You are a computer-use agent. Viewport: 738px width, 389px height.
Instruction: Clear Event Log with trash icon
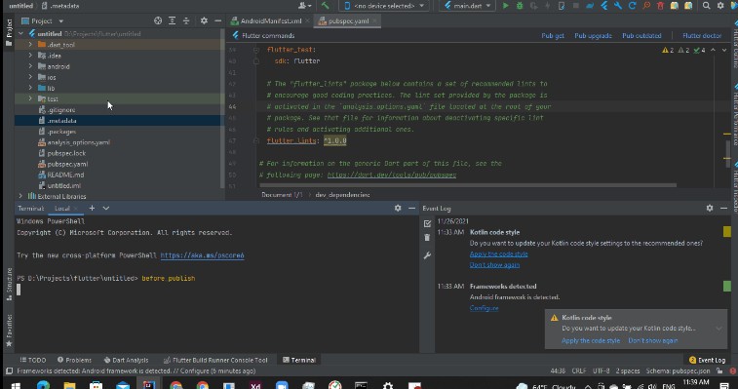tap(427, 238)
